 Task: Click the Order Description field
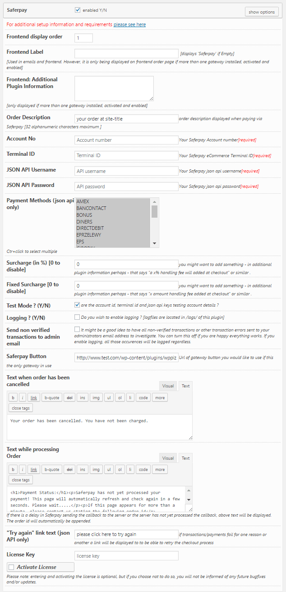point(126,119)
